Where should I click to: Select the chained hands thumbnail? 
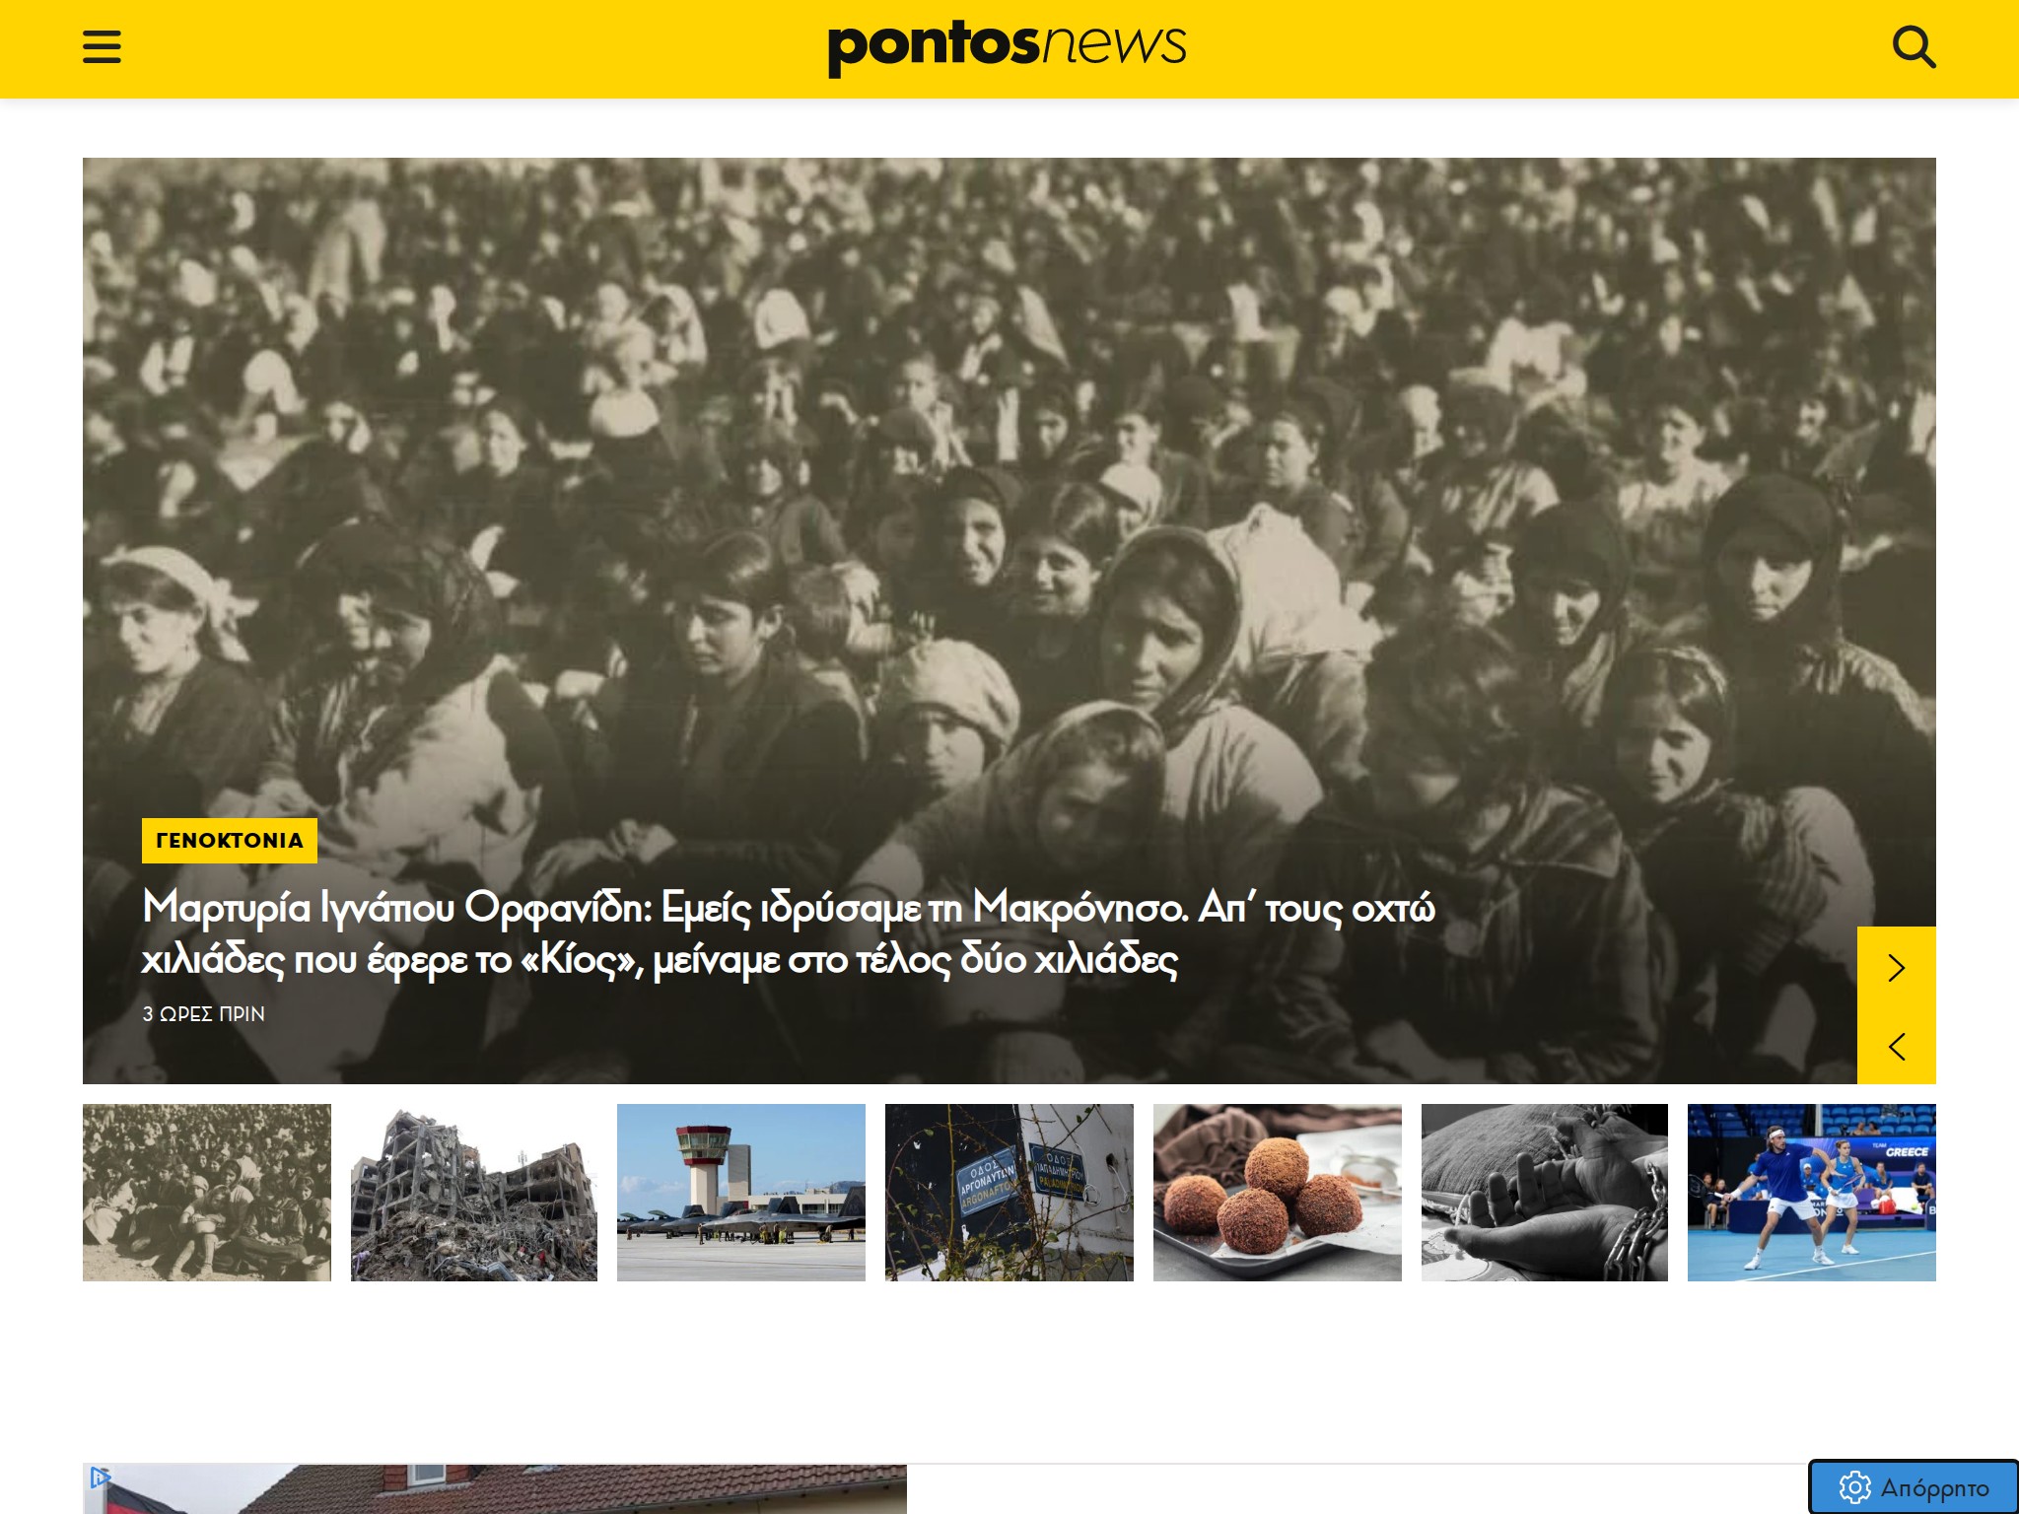pos(1545,1193)
